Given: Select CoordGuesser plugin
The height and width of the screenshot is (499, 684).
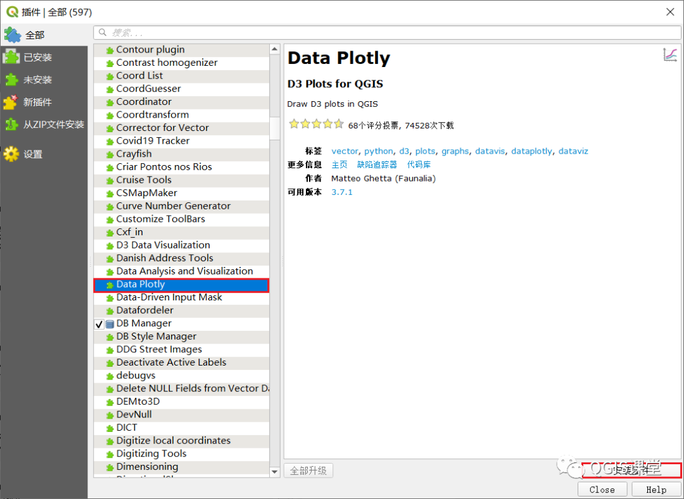Looking at the screenshot, I should (182, 89).
